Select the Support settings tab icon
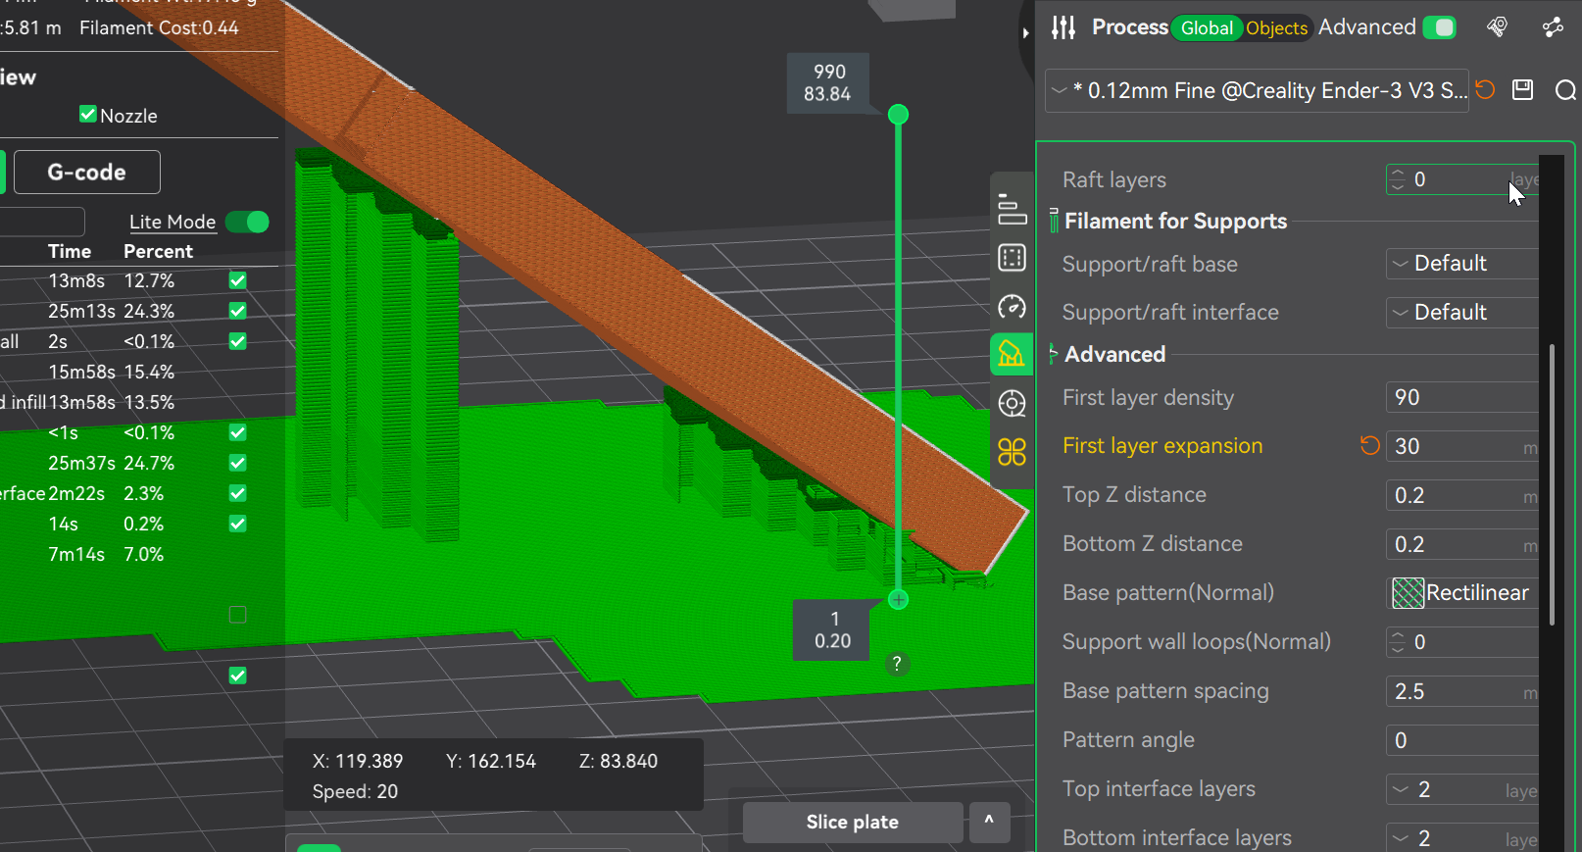Viewport: 1582px width, 852px height. point(1012,354)
